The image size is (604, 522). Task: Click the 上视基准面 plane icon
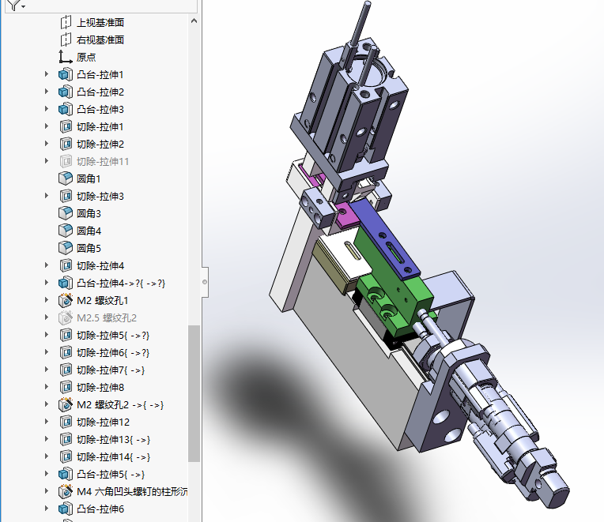(x=66, y=22)
